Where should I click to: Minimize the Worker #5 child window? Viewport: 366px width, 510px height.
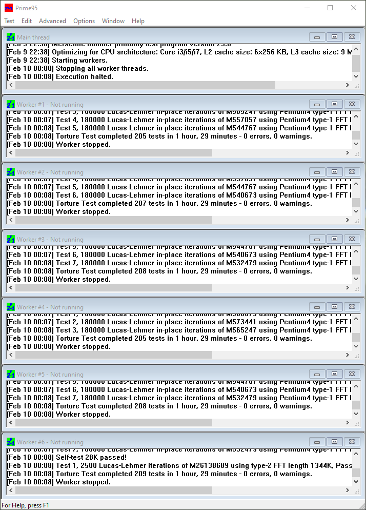pos(317,375)
